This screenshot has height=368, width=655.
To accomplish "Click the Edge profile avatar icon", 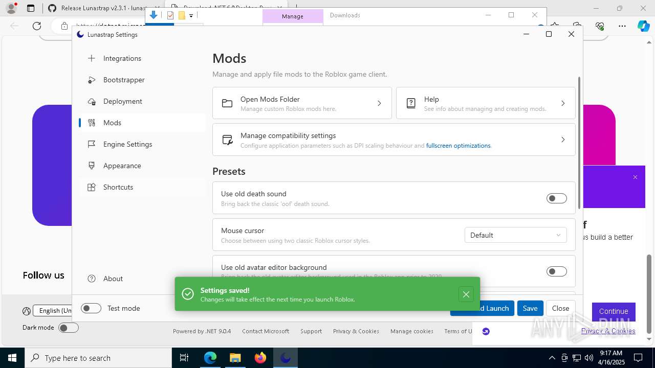I will (11, 8).
